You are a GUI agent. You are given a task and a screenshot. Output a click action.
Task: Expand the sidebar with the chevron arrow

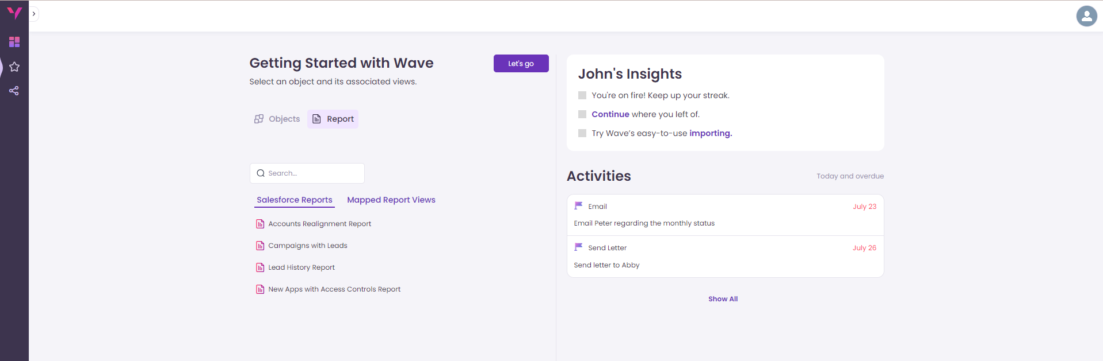(34, 14)
